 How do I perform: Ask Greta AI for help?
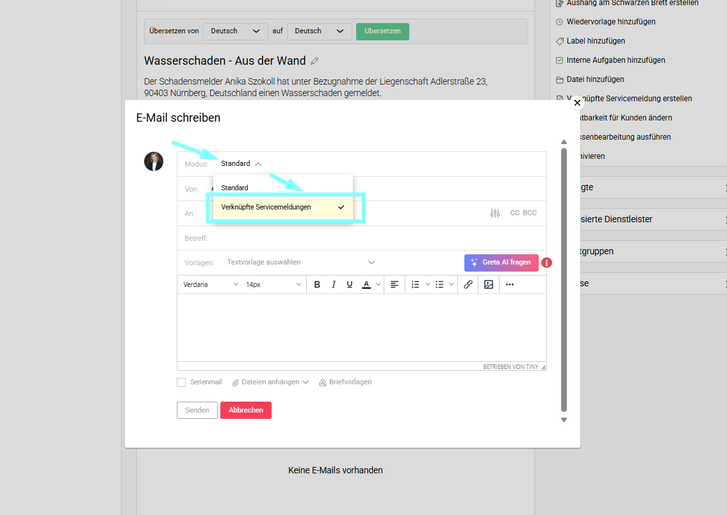click(501, 263)
